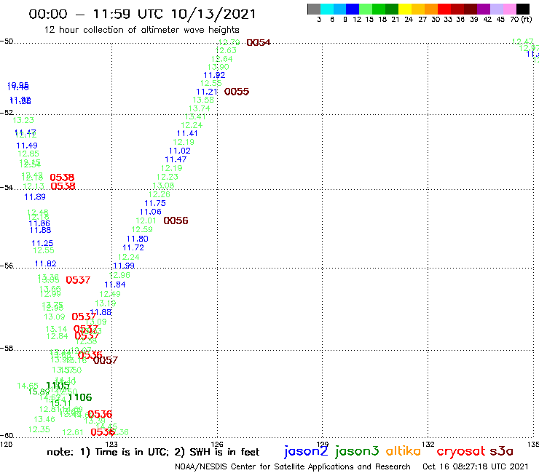The height and width of the screenshot is (473, 539).
Task: Click wave height value '13.23'
Action: [23, 120]
